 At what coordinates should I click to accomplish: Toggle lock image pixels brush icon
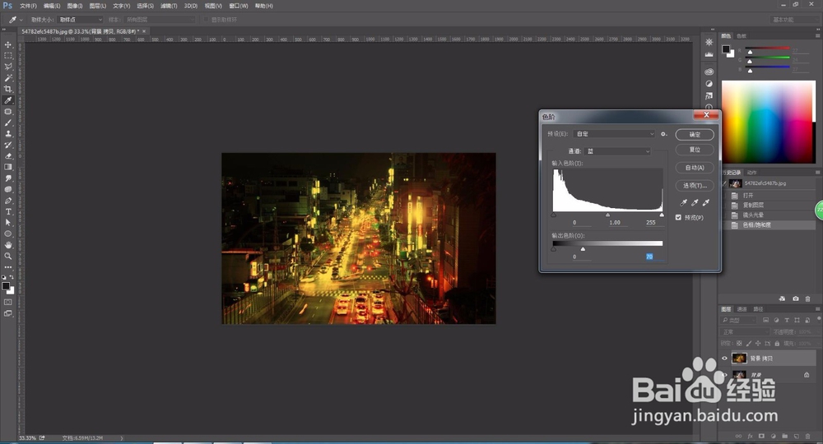tap(749, 344)
